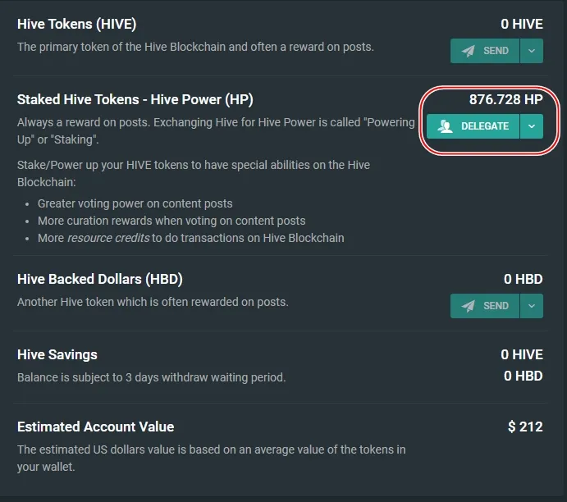Click the 'Hive Tokens (HIVE)' heading
Screen dimensions: 567x502
coord(77,25)
